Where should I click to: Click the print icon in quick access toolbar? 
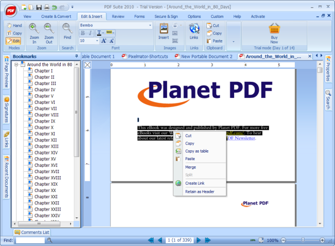click(47, 8)
